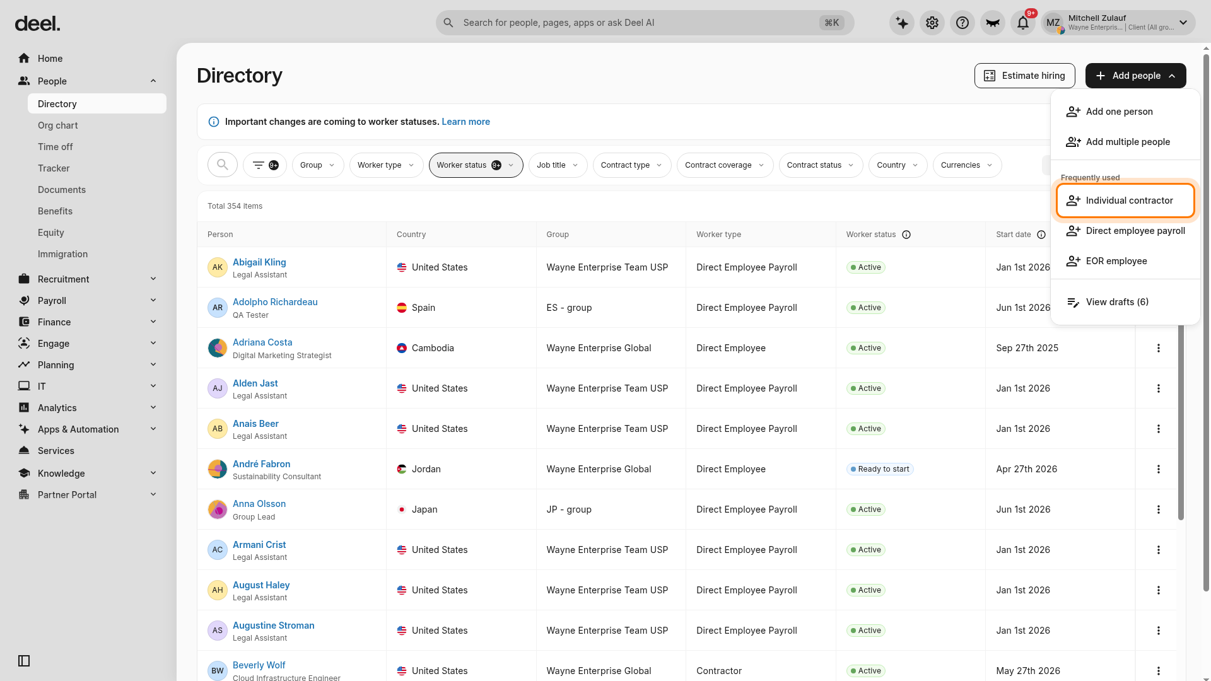Click Worker status info icon in header

(906, 235)
